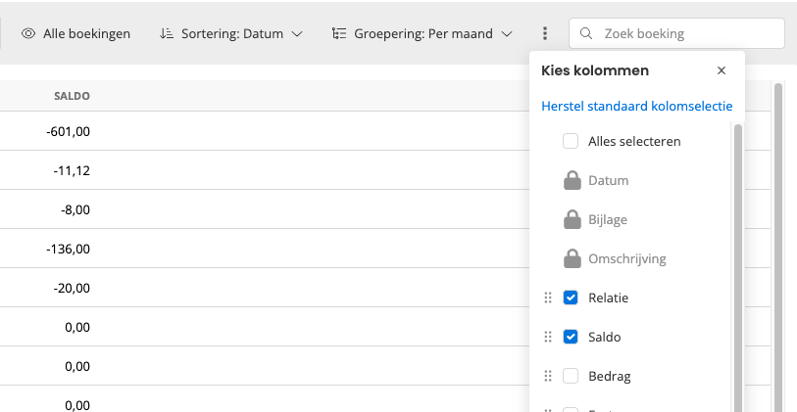Click the Zoek boeking search field
The height and width of the screenshot is (412, 797).
point(686,33)
